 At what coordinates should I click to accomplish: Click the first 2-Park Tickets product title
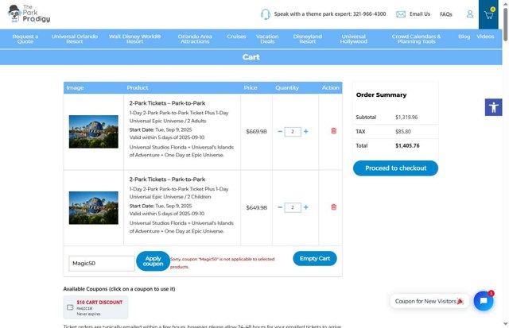tap(167, 103)
